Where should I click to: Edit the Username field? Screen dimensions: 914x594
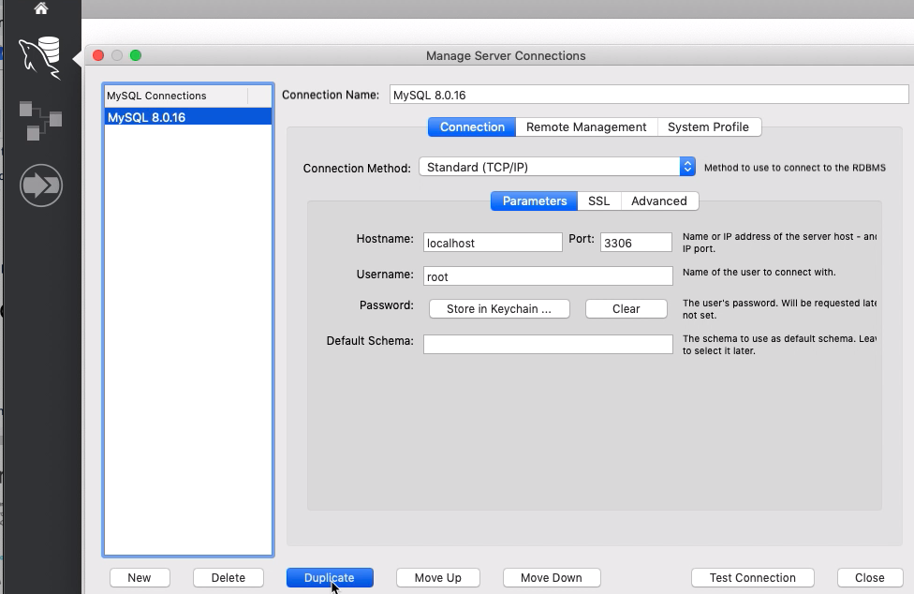548,276
